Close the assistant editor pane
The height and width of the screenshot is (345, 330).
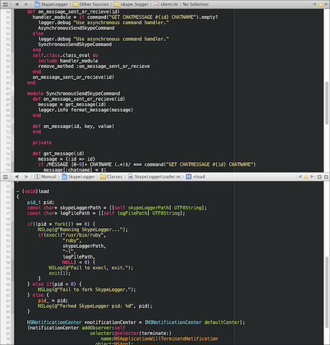[x=326, y=176]
